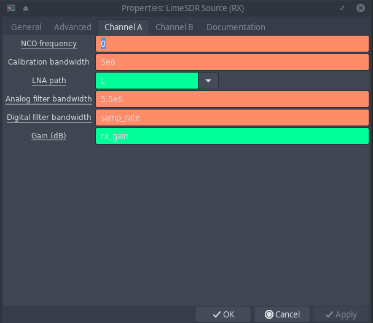Screen dimensions: 373x323
Task: Click the eject-shaped icon in title bar
Action: tap(26, 9)
